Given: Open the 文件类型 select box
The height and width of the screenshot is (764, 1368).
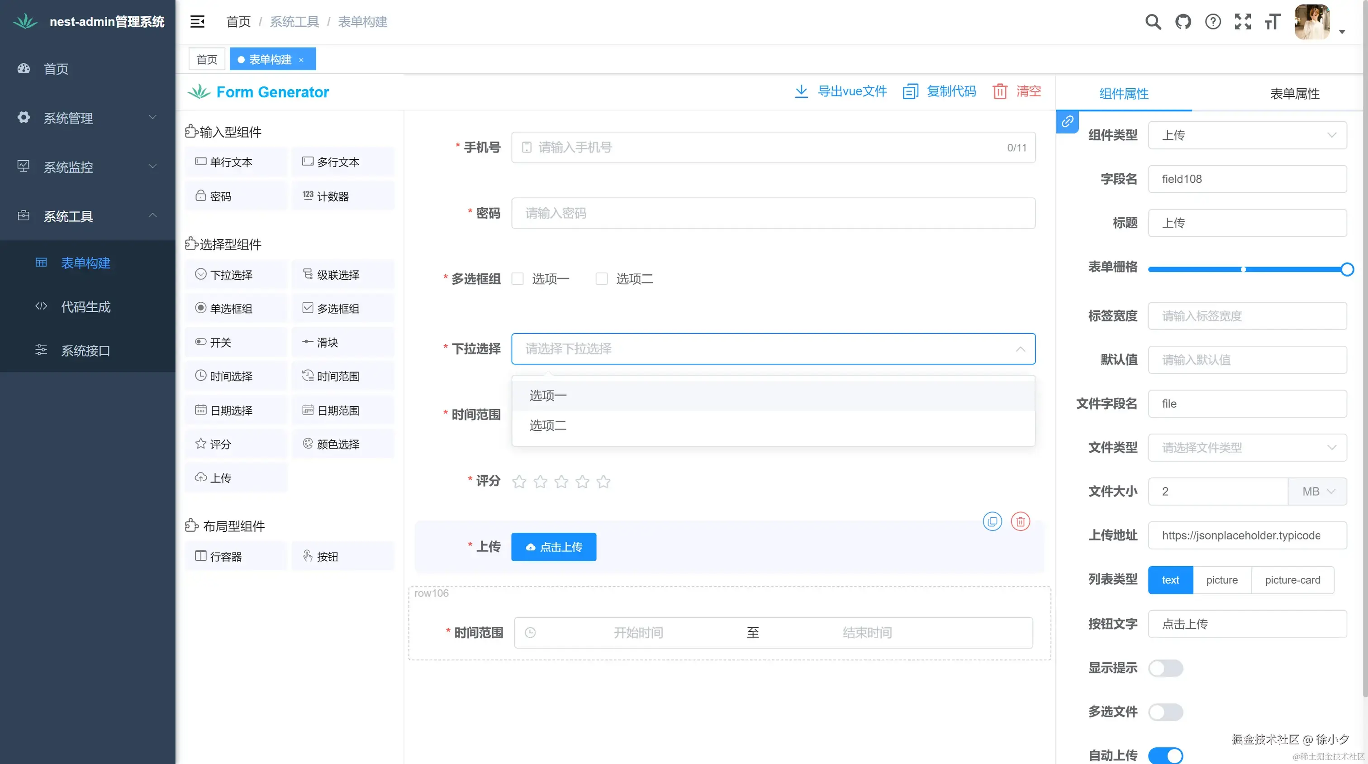Looking at the screenshot, I should [1247, 448].
